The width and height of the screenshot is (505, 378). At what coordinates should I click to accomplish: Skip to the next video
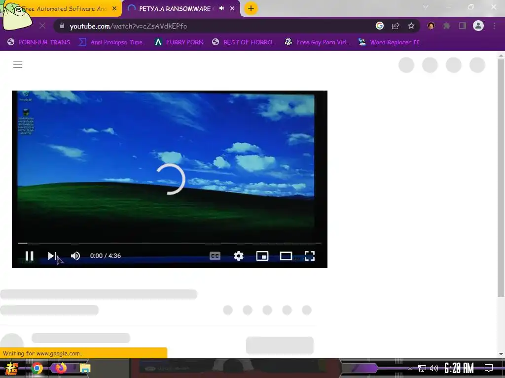click(52, 256)
